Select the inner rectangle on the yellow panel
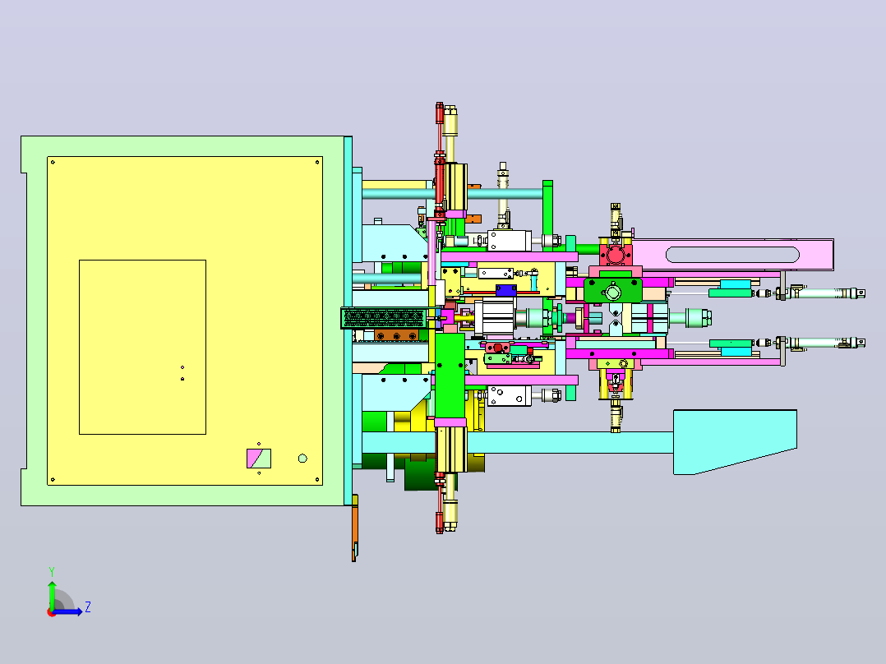The width and height of the screenshot is (886, 664). (142, 347)
